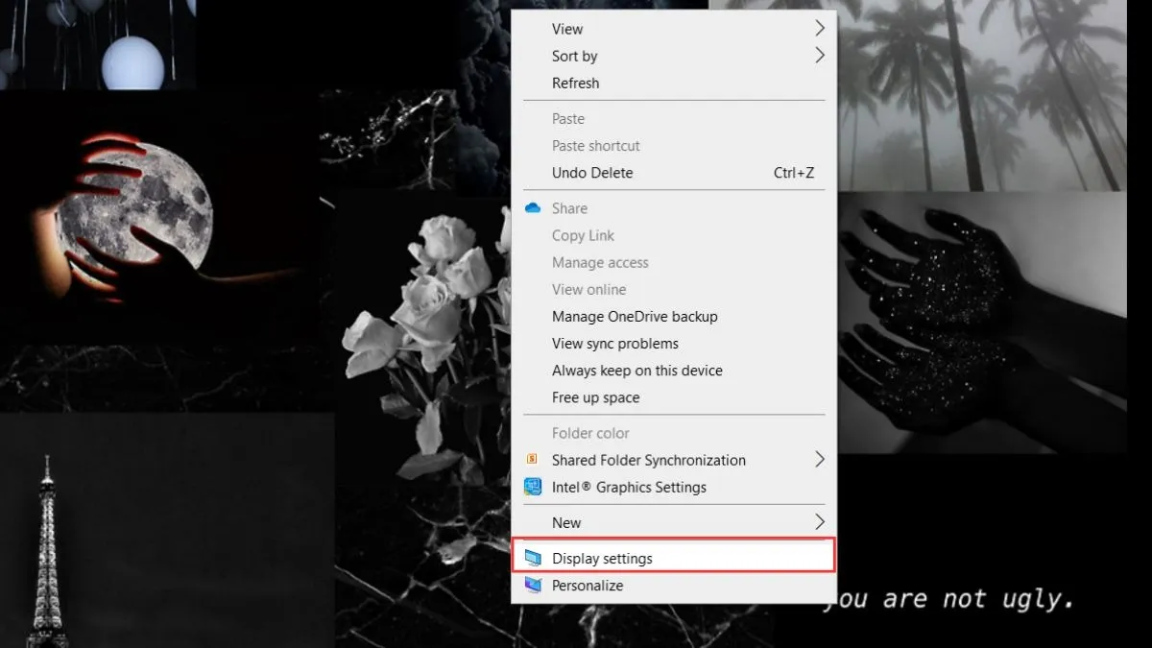Viewport: 1152px width, 648px height.
Task: Enable Always keep on this device
Action: (636, 370)
